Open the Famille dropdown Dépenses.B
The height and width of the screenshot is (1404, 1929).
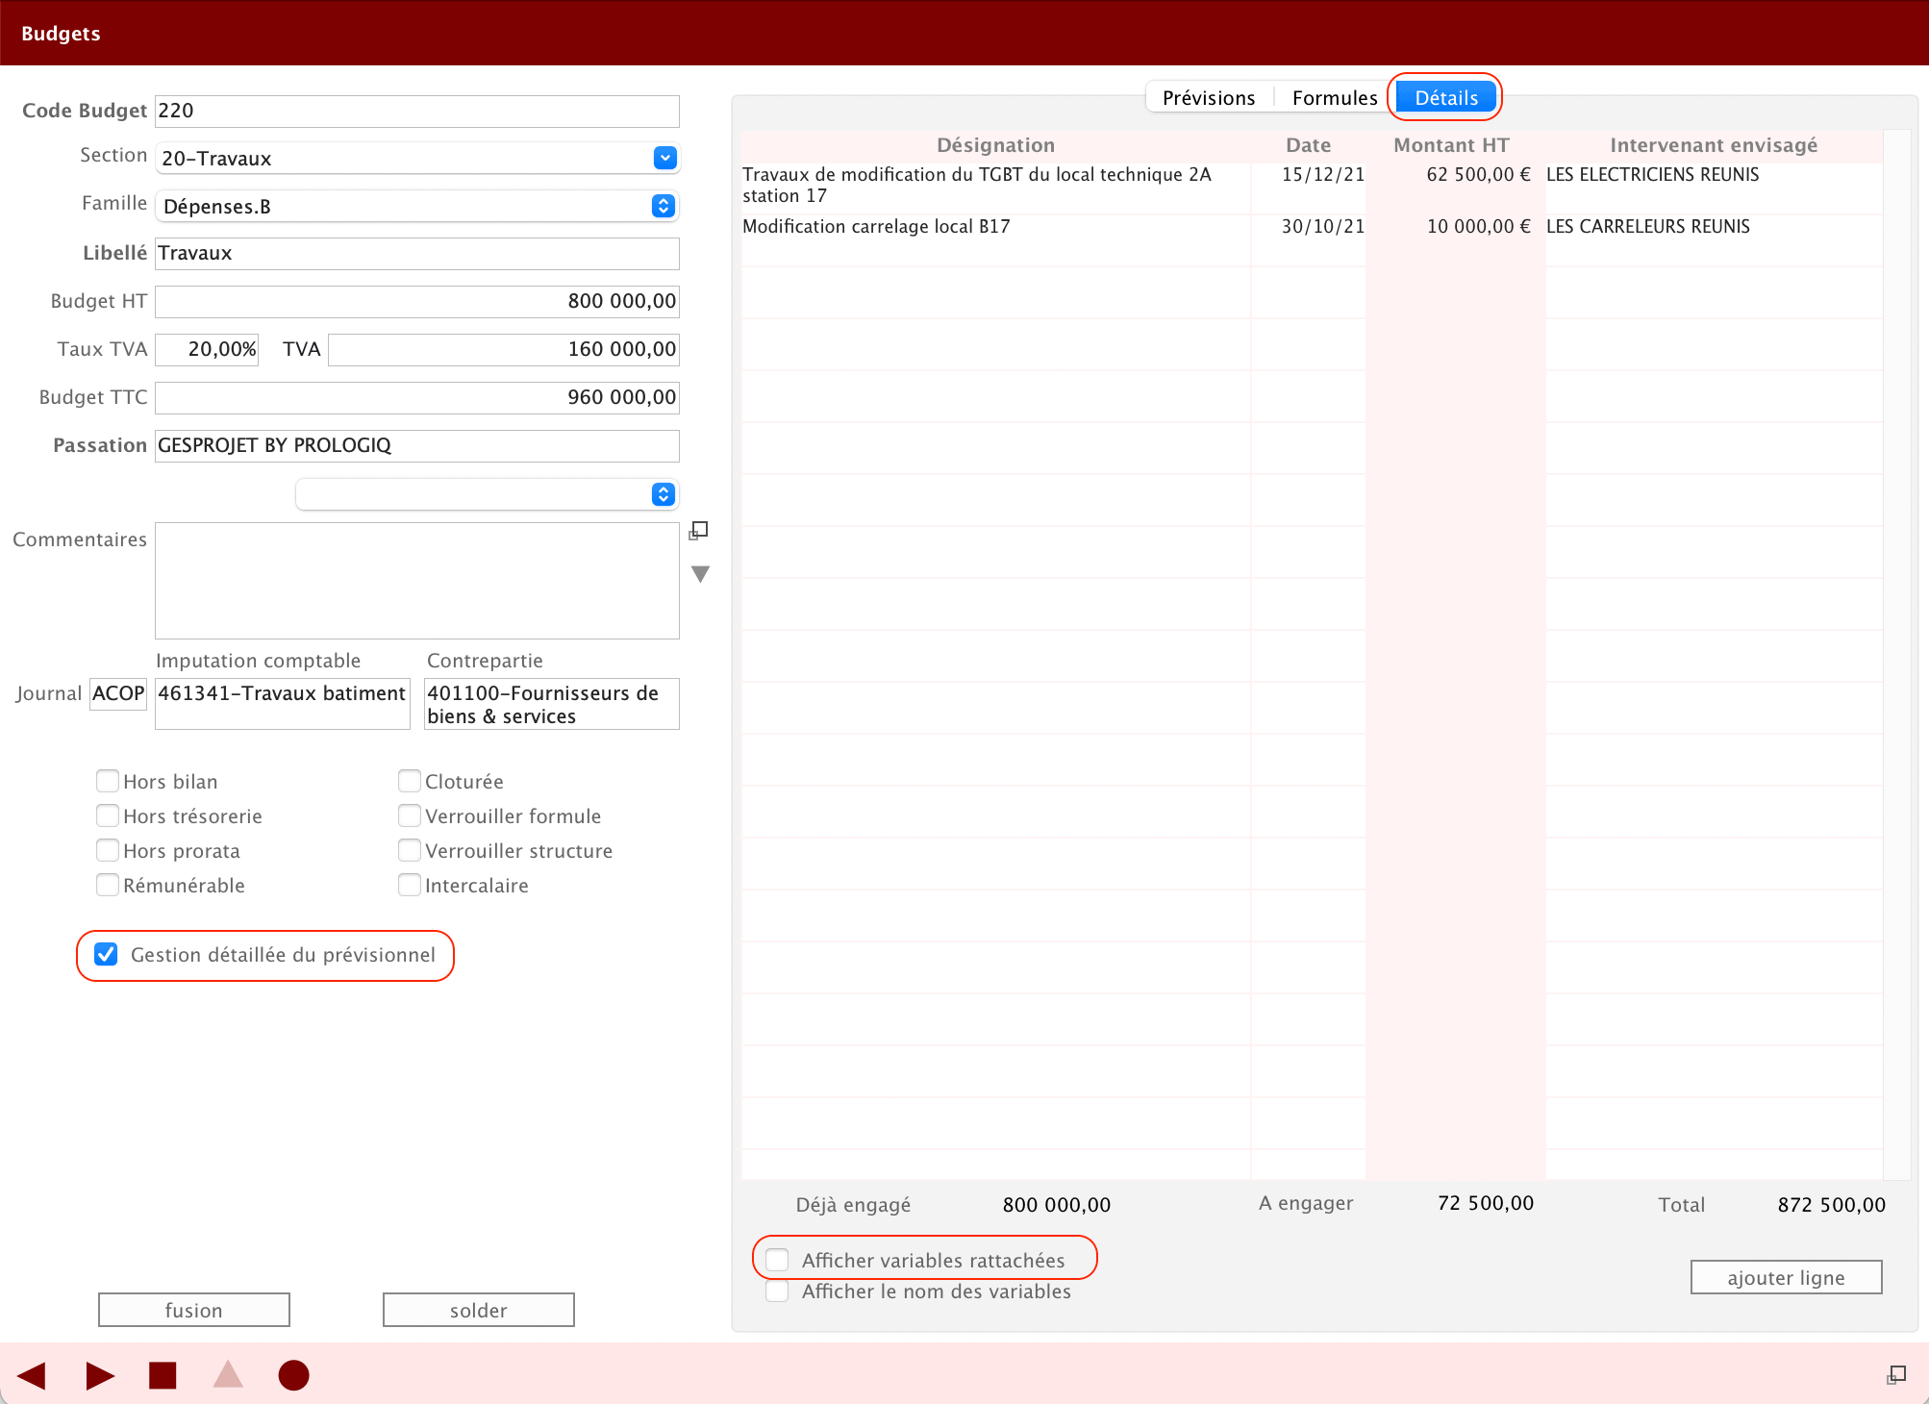[417, 206]
